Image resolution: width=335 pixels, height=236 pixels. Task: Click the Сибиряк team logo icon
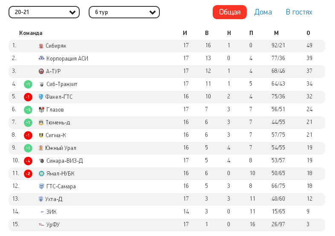(x=41, y=46)
